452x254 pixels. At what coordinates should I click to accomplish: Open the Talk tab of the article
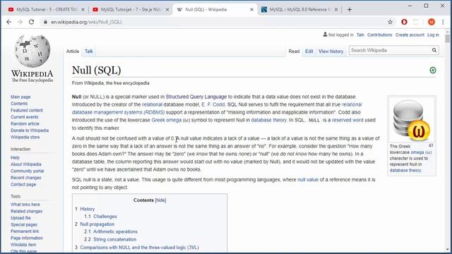(x=89, y=52)
